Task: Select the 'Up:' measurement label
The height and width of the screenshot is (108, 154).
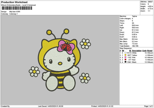Action: click(x=121, y=30)
